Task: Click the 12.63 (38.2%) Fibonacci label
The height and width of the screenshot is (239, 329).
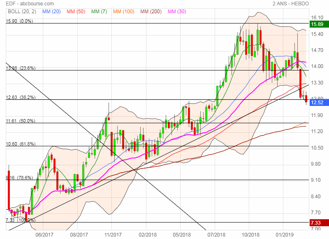Action: pos(21,97)
